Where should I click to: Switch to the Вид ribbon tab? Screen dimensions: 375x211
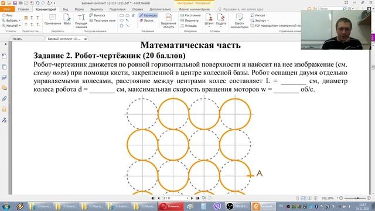click(65, 9)
